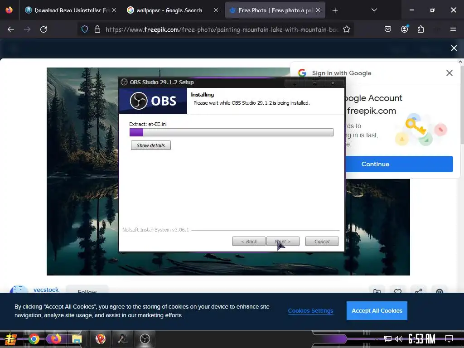Open the Extensions puzzle icon
The width and height of the screenshot is (464, 348).
420,29
